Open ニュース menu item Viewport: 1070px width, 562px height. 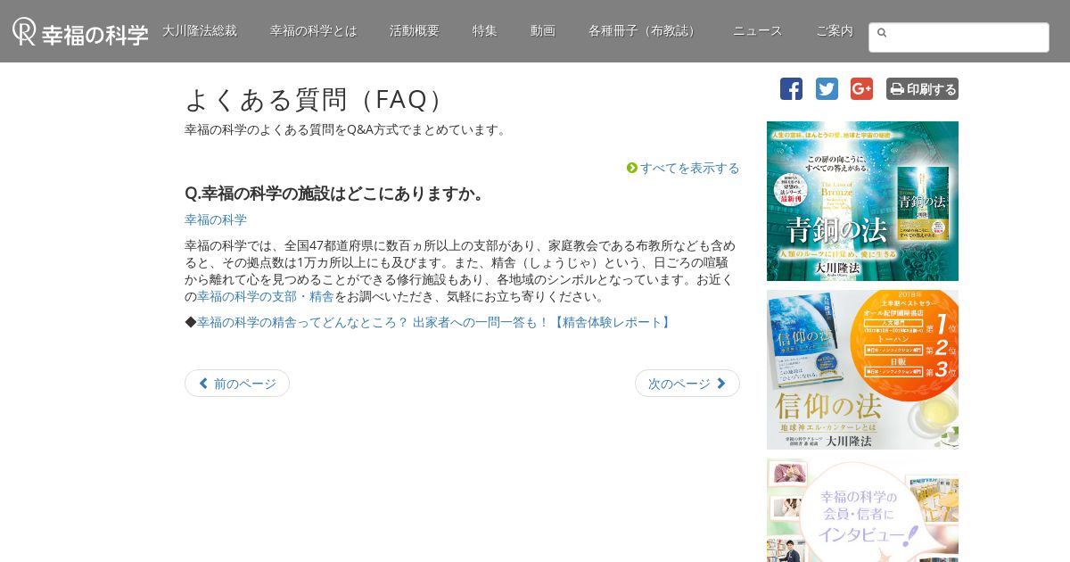point(758,31)
